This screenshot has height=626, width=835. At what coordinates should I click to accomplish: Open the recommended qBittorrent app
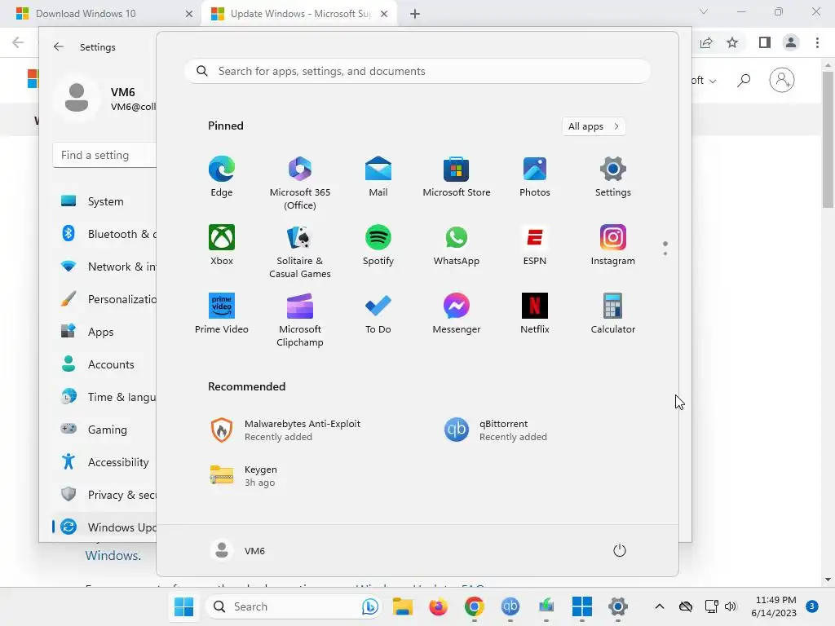click(x=496, y=430)
